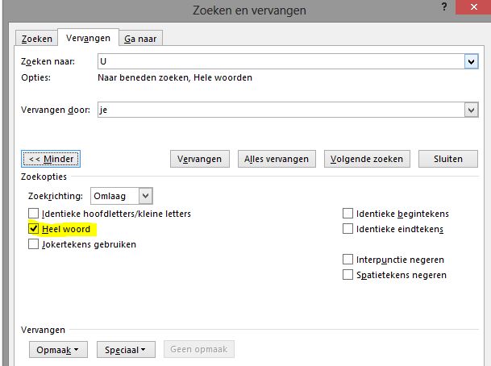Expand the Vervangen door dropdown arrow

click(x=472, y=110)
